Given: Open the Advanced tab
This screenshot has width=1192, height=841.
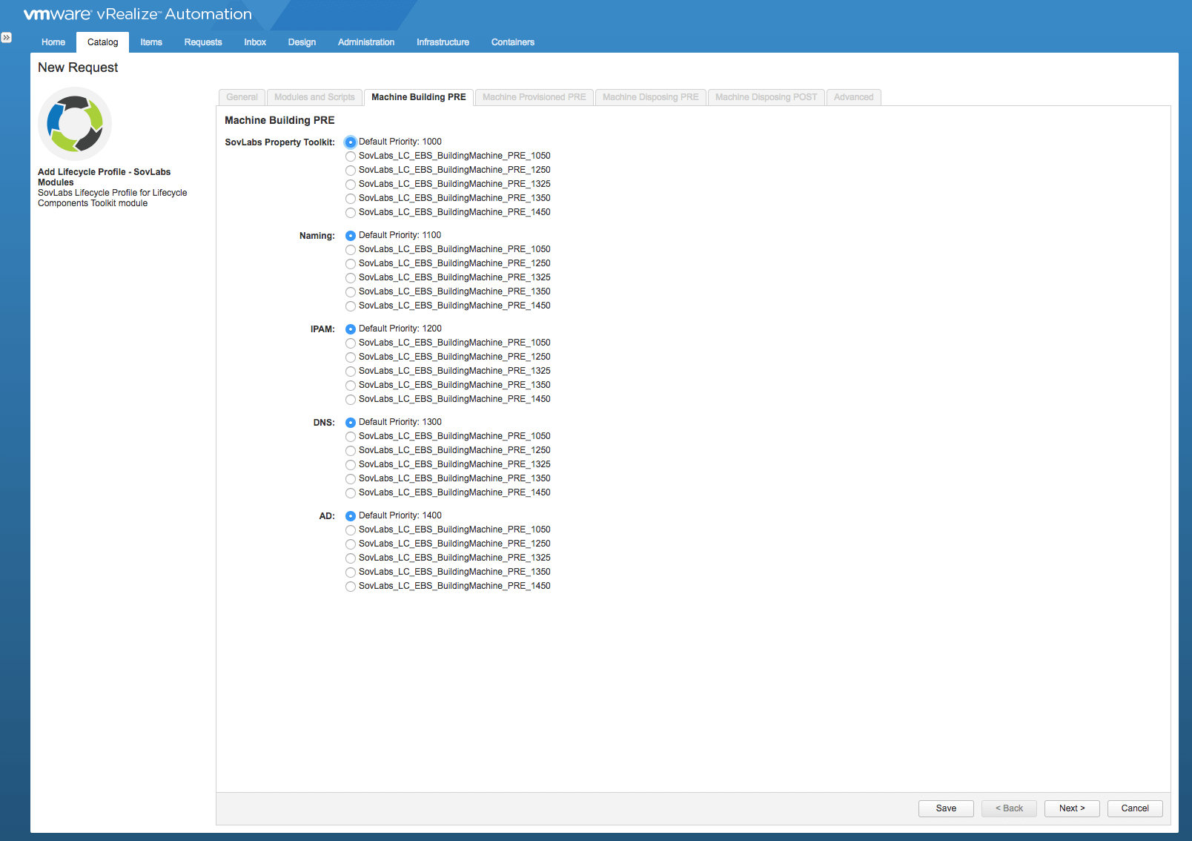Looking at the screenshot, I should [853, 97].
